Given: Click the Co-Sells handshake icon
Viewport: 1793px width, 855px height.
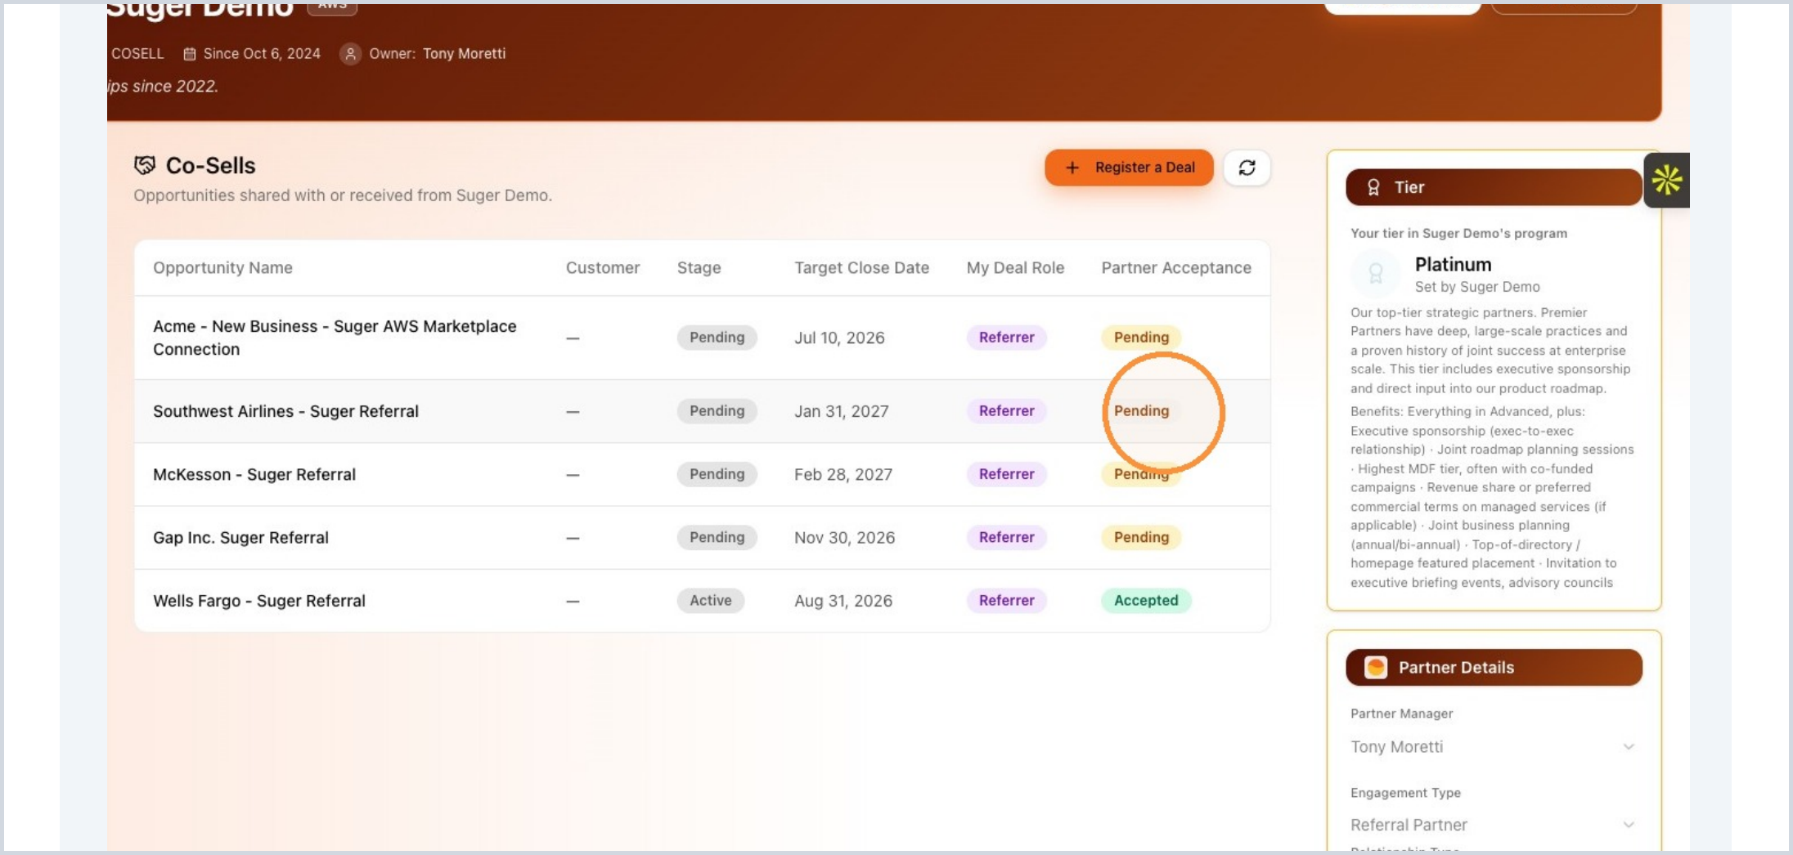Looking at the screenshot, I should [x=145, y=165].
